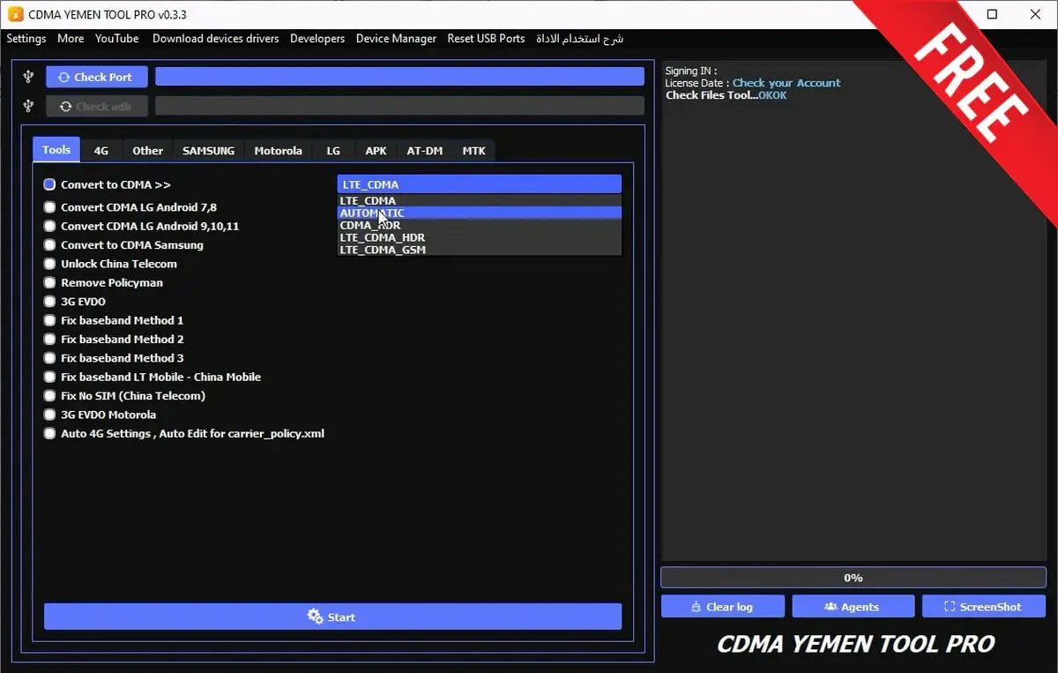
Task: Open the Device Manager menu
Action: [x=396, y=39]
